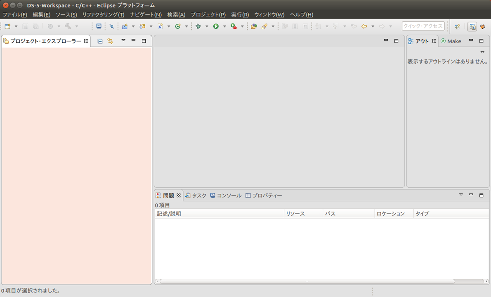Image resolution: width=491 pixels, height=297 pixels.
Task: Open the ファイル(F) menu
Action: click(15, 15)
